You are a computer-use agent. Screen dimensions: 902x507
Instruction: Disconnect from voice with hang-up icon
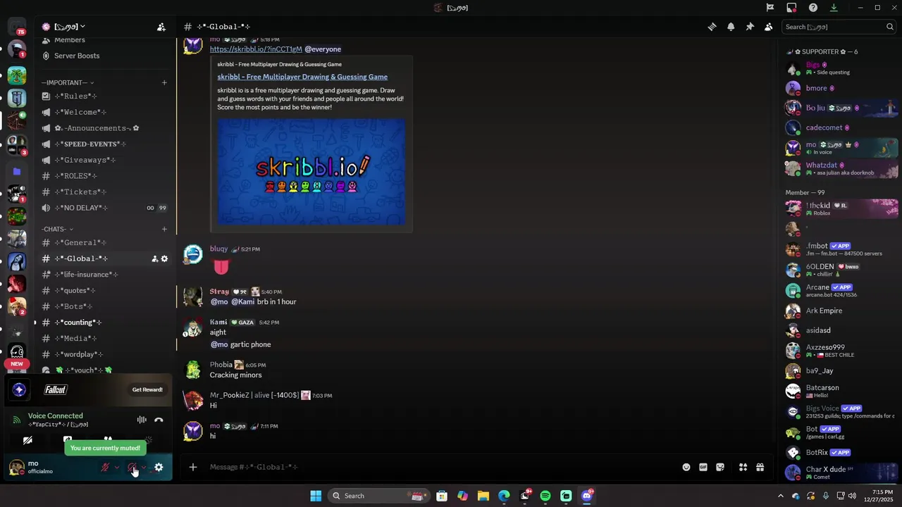[159, 420]
